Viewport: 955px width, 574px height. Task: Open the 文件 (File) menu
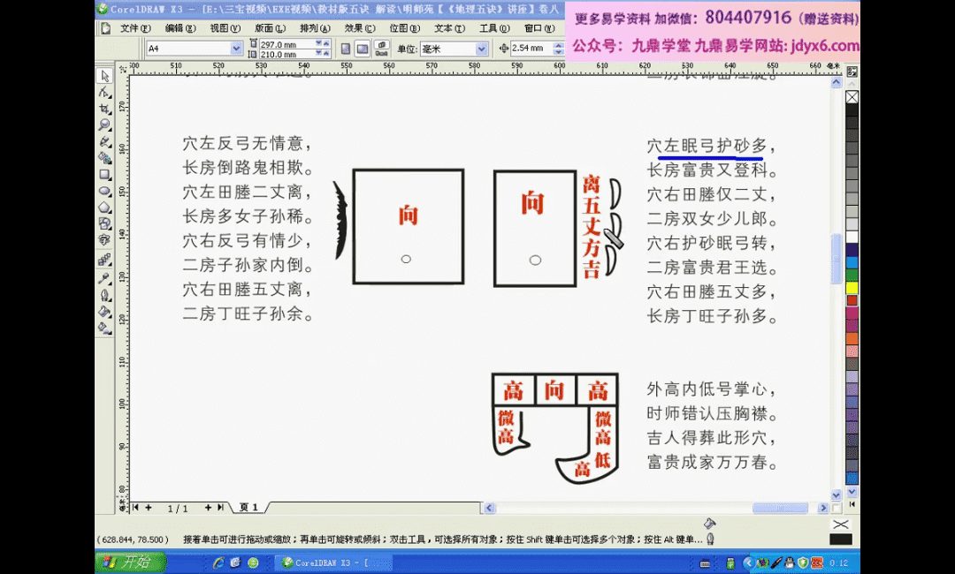point(135,28)
